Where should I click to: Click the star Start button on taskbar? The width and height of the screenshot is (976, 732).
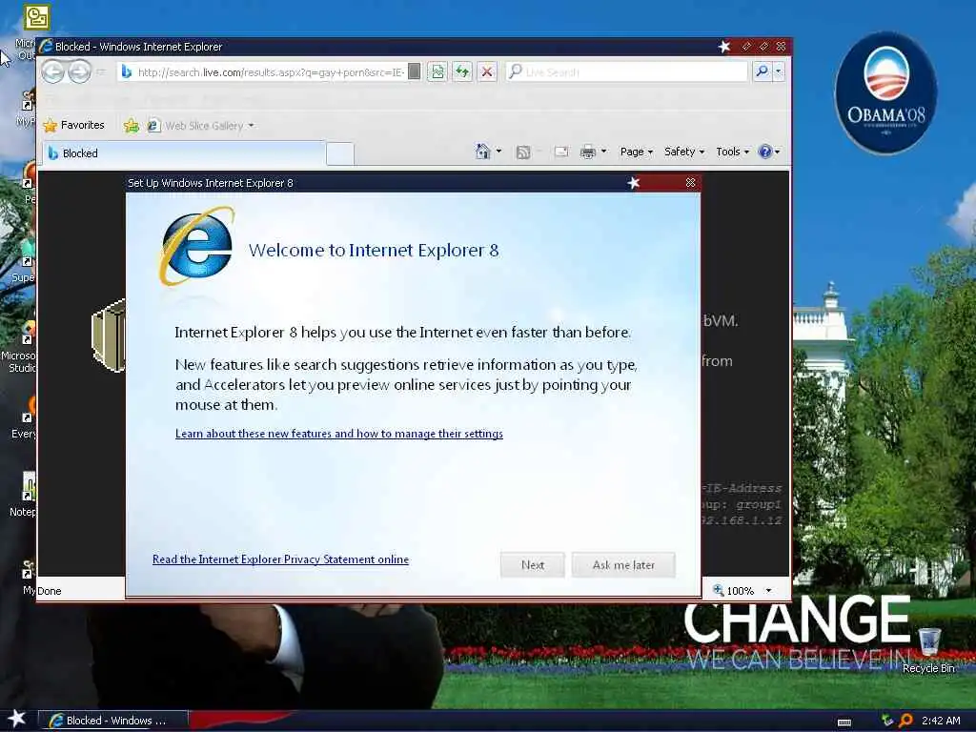(16, 719)
